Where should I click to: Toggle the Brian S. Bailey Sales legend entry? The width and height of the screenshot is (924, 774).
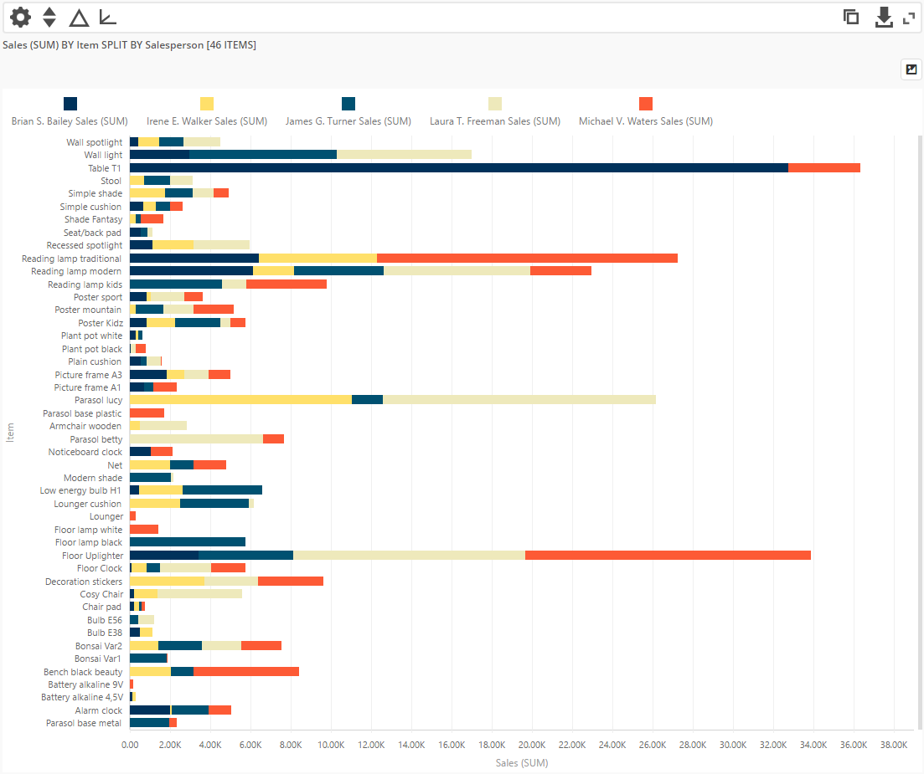point(70,120)
